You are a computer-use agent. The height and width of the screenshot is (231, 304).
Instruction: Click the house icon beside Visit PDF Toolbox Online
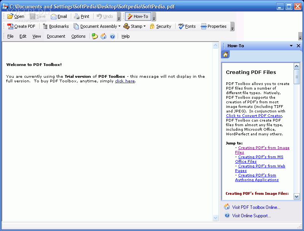227,207
